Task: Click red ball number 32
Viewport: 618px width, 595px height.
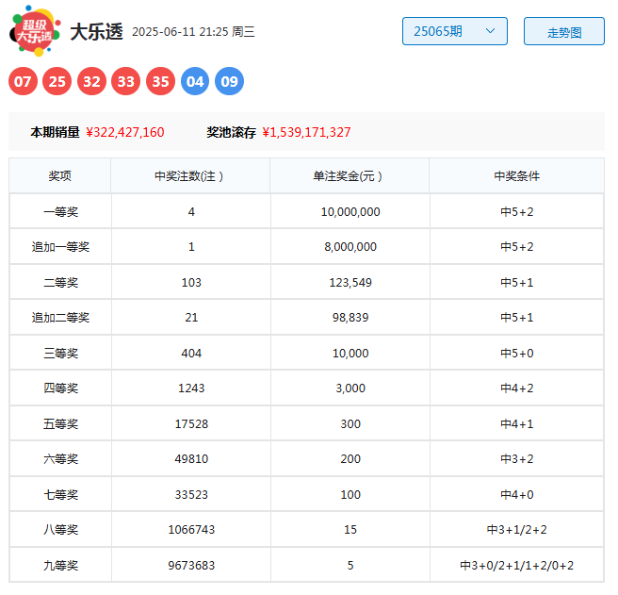Action: pos(91,81)
